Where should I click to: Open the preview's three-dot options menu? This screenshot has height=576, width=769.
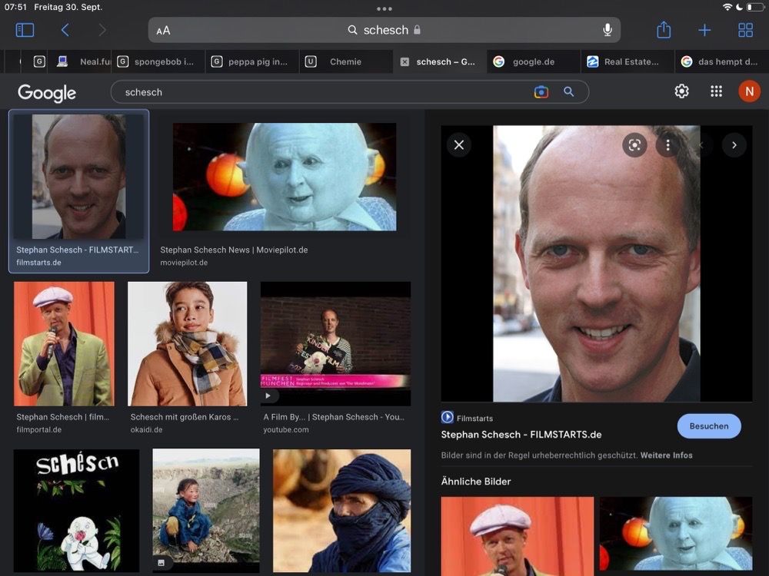[x=668, y=144]
